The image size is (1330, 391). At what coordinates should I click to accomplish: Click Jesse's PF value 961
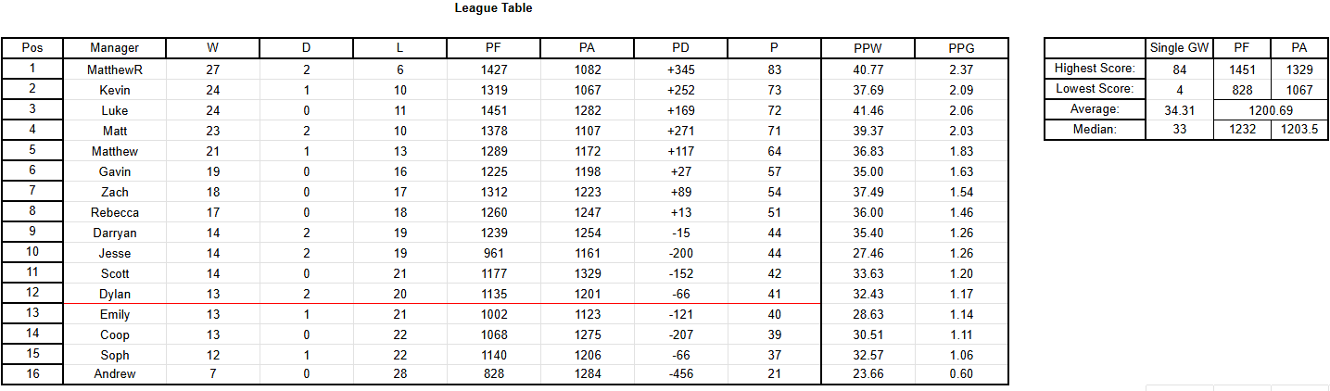[493, 253]
